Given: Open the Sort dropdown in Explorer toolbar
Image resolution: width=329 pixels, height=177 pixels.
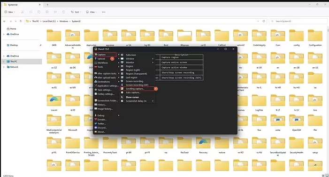Looking at the screenshot, I should click(76, 12).
